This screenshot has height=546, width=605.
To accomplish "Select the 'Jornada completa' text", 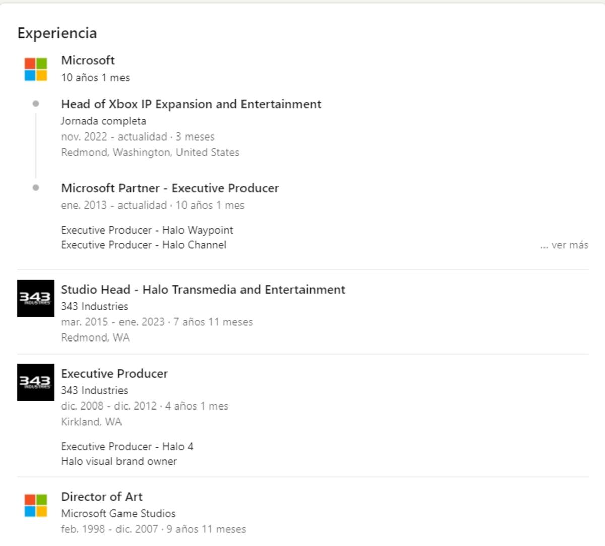I will click(x=103, y=121).
